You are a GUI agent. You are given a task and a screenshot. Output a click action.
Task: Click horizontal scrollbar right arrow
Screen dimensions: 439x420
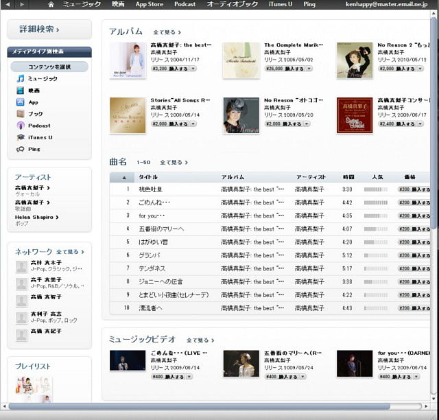click(427, 406)
